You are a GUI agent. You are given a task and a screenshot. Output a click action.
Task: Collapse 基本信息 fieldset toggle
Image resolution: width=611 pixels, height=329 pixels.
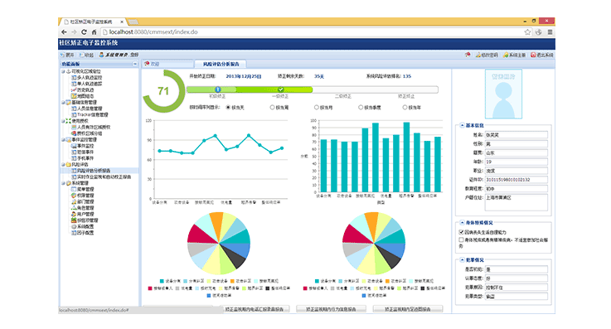pos(462,125)
